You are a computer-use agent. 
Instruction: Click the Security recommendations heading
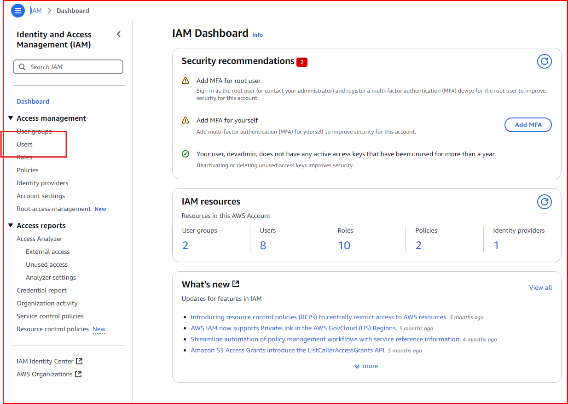point(238,61)
